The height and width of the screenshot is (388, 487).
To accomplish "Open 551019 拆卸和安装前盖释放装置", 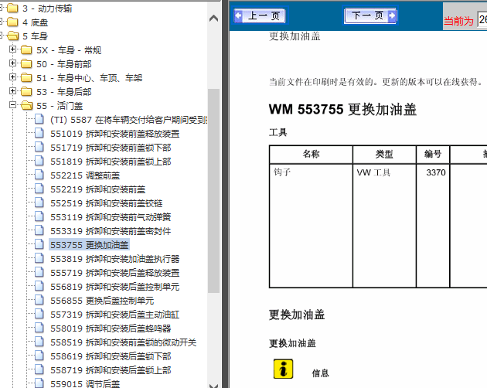I will pos(115,134).
